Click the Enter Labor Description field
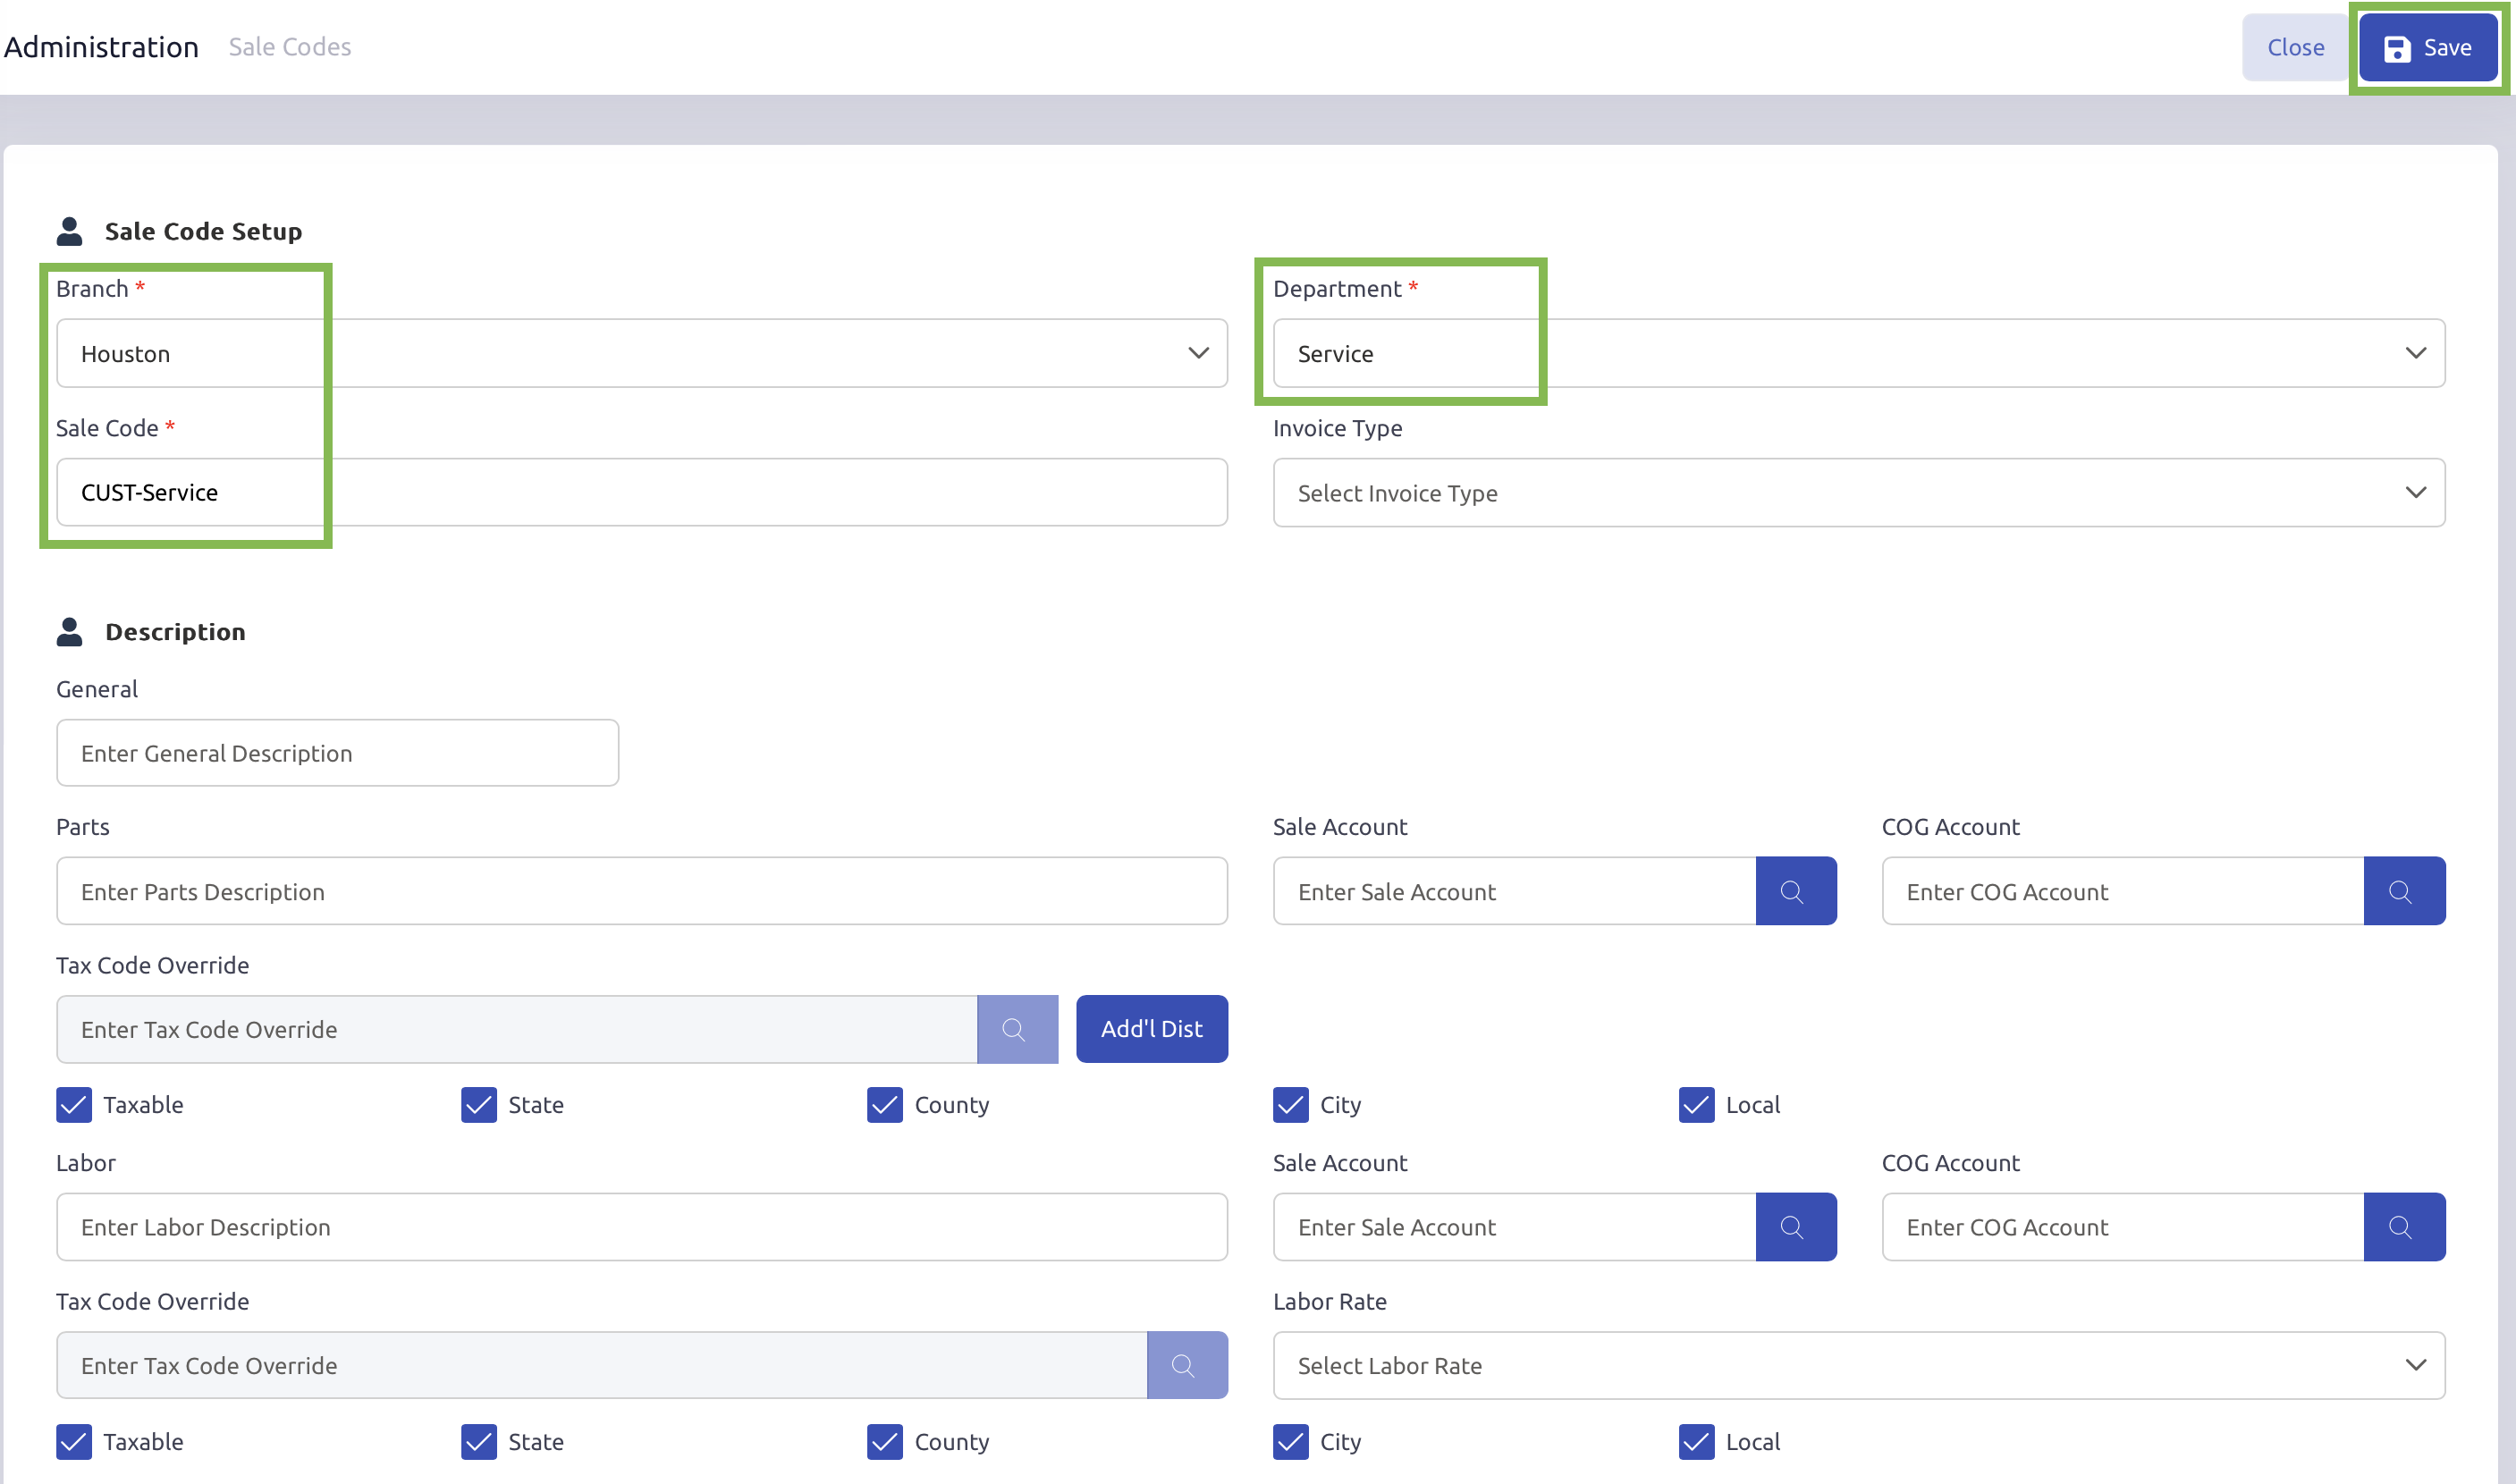The height and width of the screenshot is (1484, 2516). (x=641, y=1227)
